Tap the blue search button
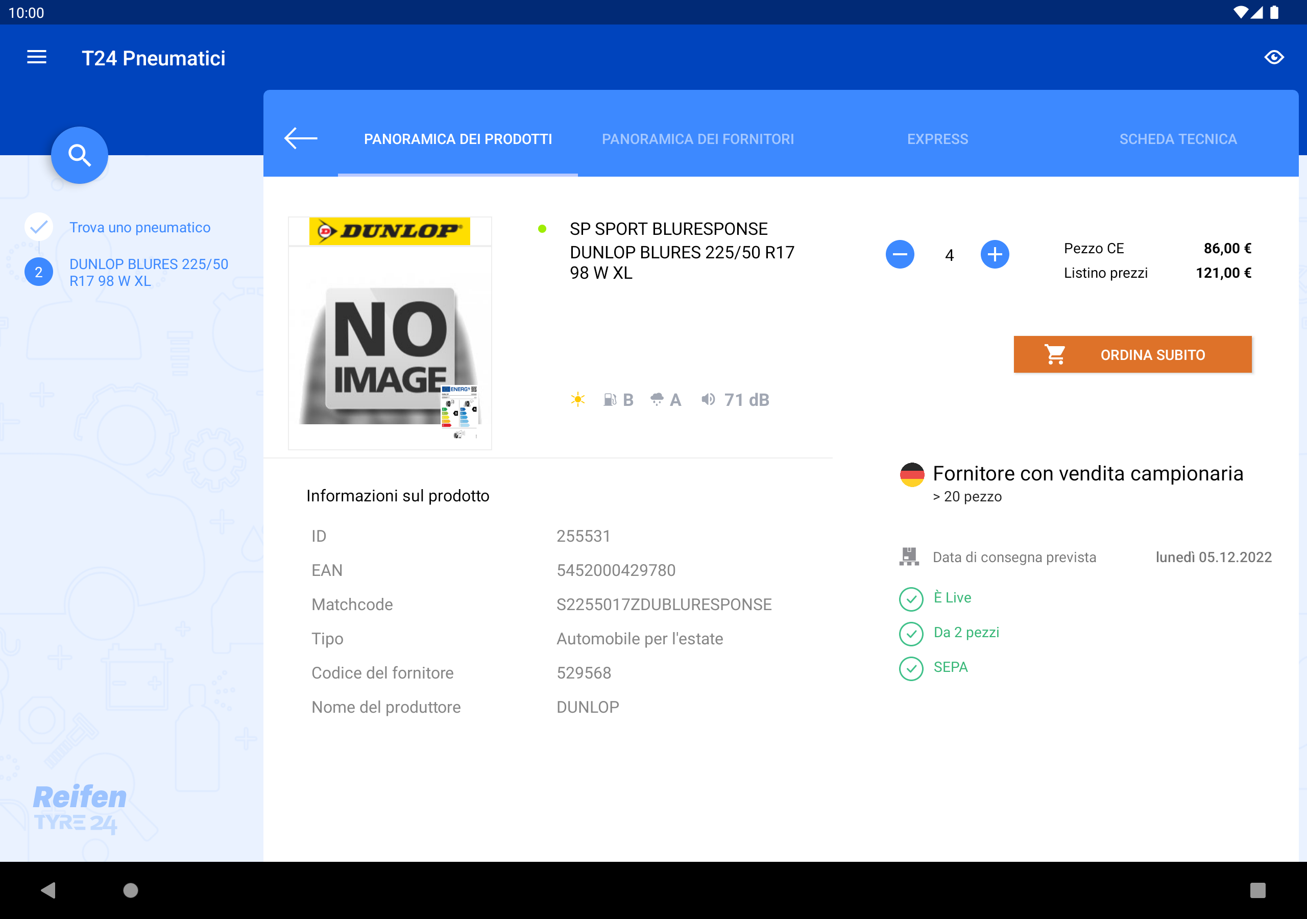1307x919 pixels. coord(79,155)
